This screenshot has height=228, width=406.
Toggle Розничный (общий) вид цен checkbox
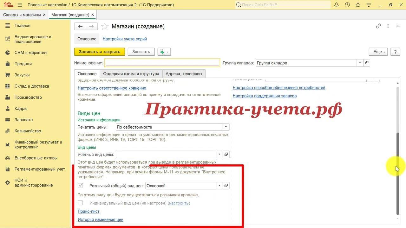[x=81, y=186]
